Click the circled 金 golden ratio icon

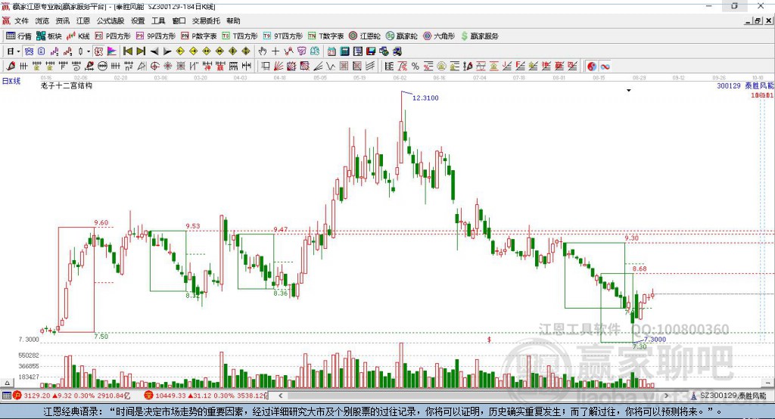tap(441, 67)
